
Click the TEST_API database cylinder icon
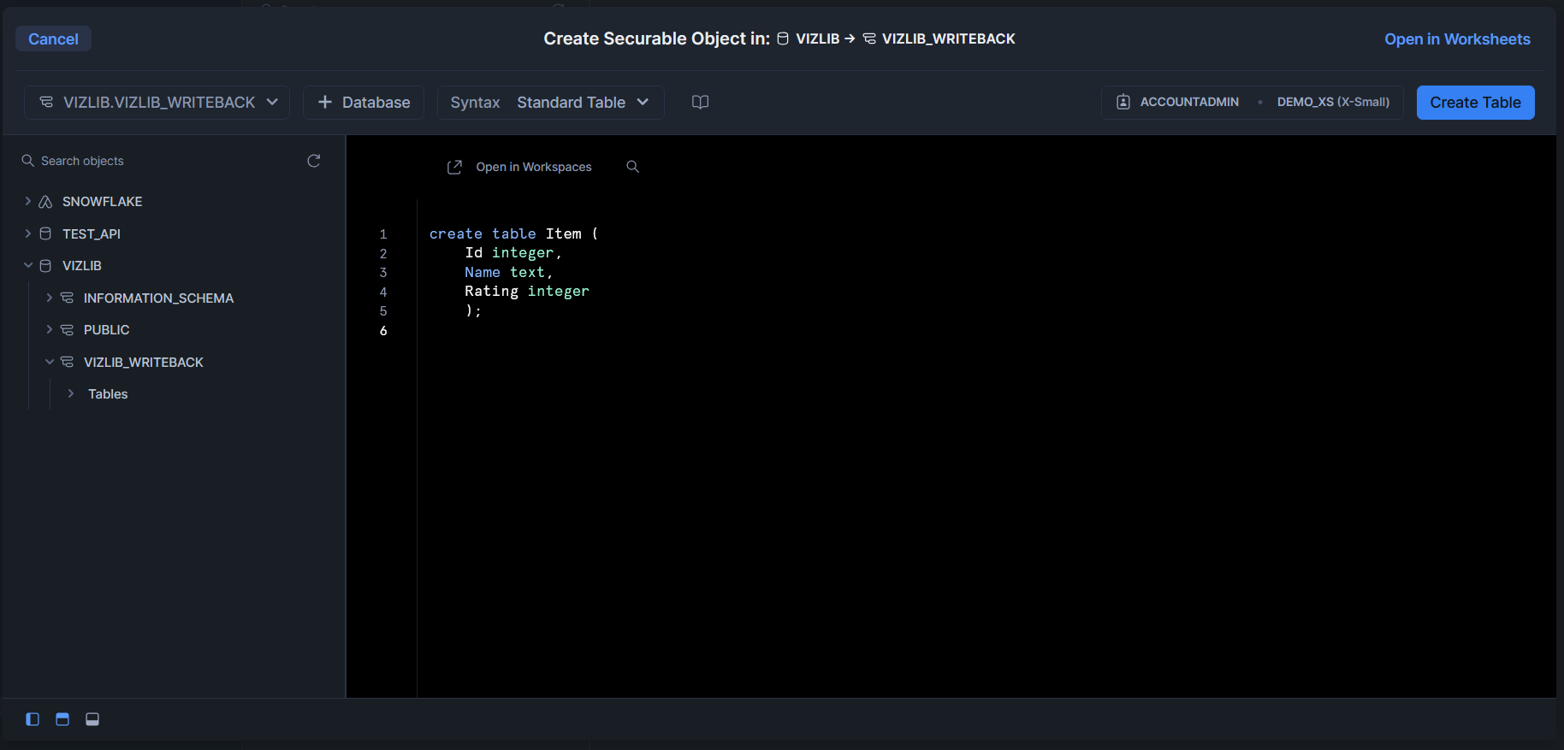tap(46, 233)
